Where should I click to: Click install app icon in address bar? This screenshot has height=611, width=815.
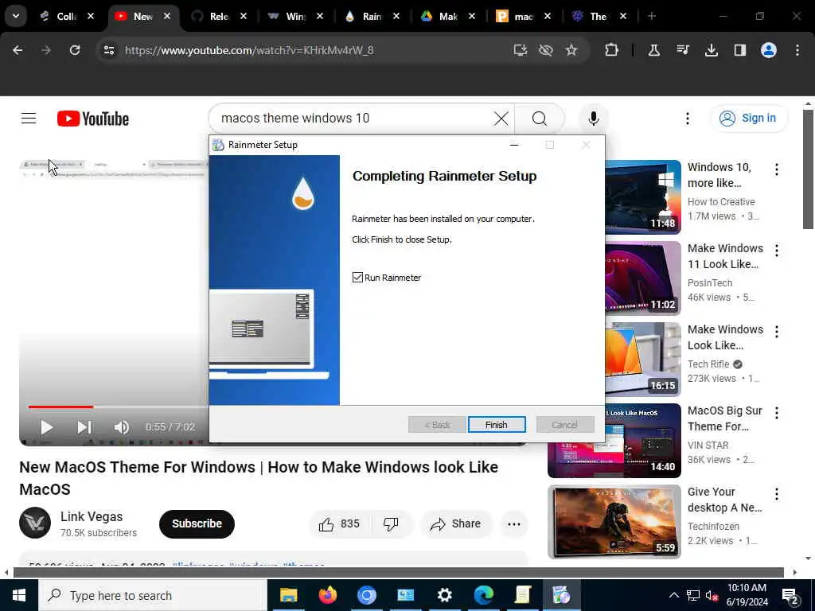(x=521, y=50)
